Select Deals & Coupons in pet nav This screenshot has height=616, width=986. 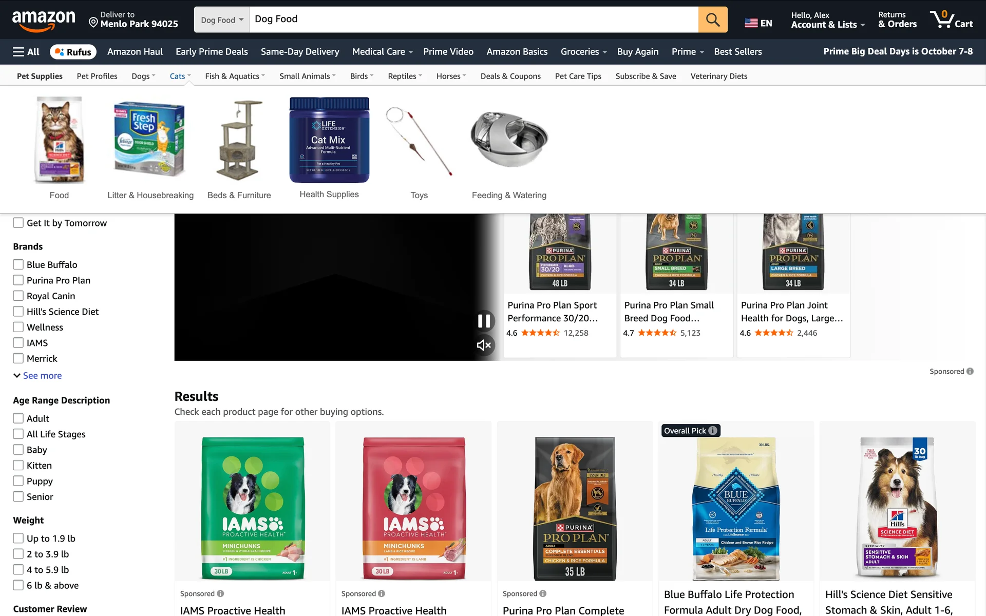click(x=510, y=76)
